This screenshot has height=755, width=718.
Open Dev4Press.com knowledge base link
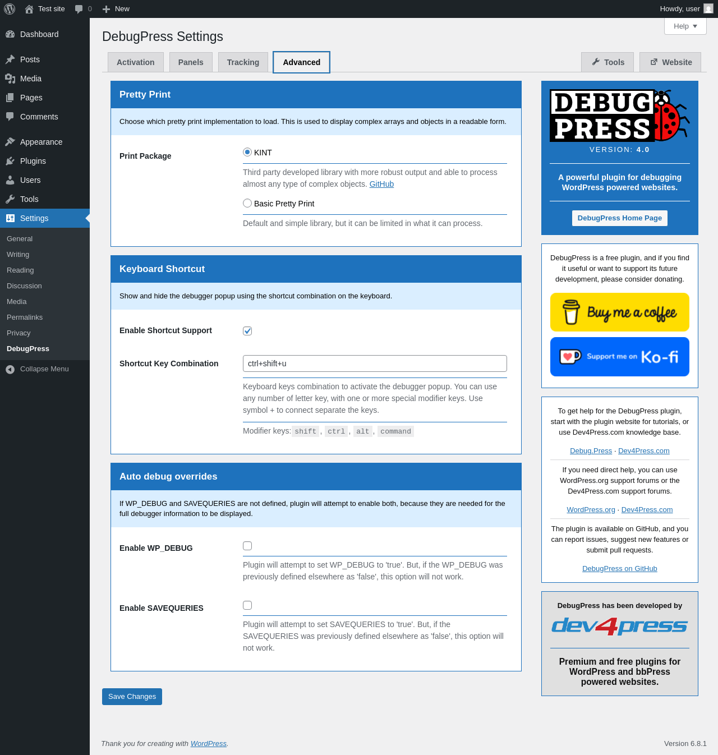pos(643,451)
